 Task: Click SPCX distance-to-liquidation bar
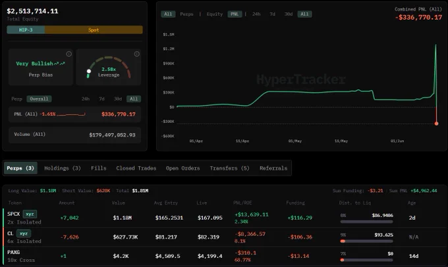[x=366, y=222]
